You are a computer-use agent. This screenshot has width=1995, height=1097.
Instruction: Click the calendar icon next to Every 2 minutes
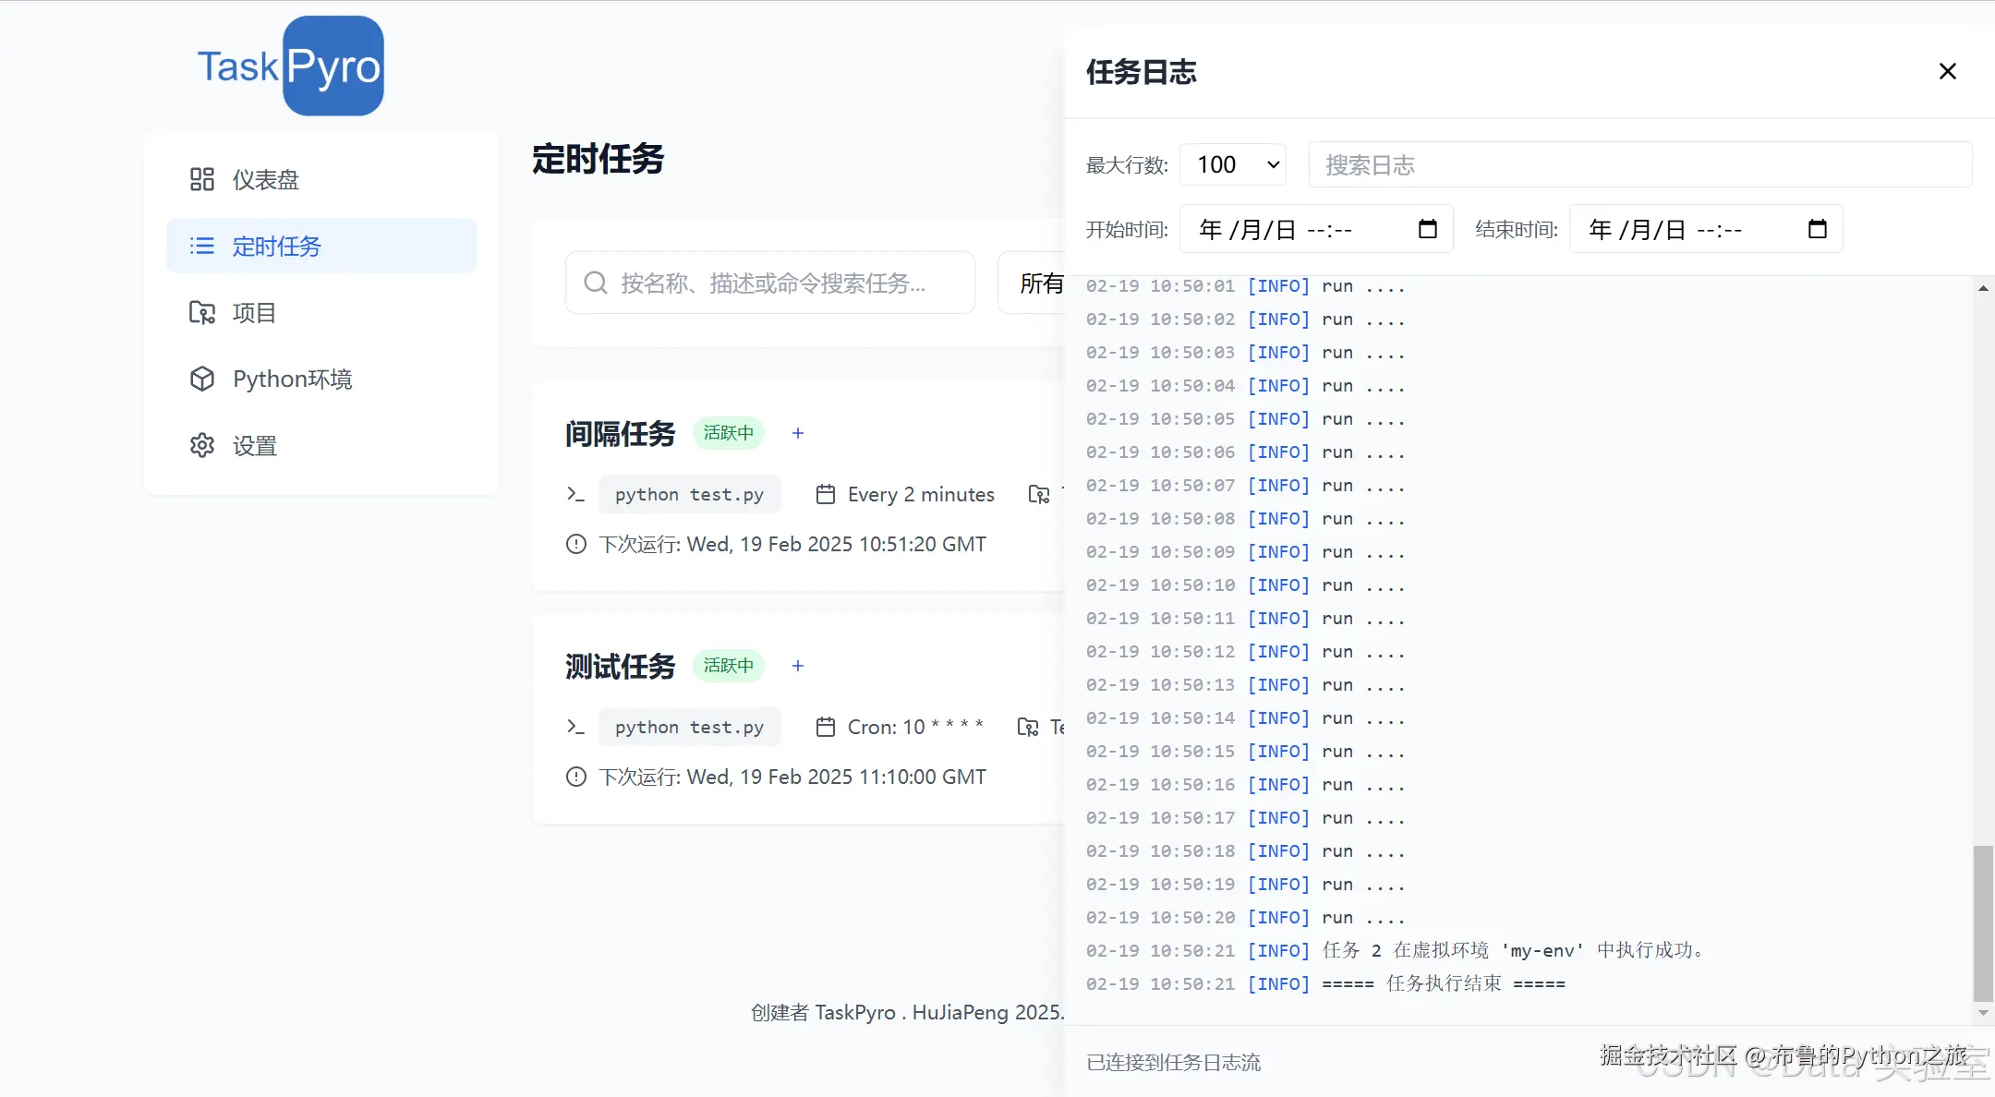825,494
